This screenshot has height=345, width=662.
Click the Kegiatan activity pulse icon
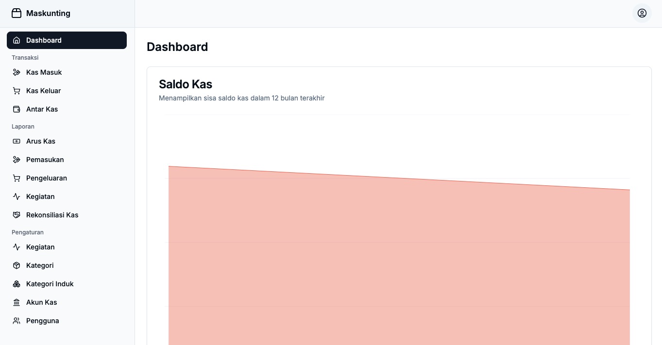(x=17, y=197)
